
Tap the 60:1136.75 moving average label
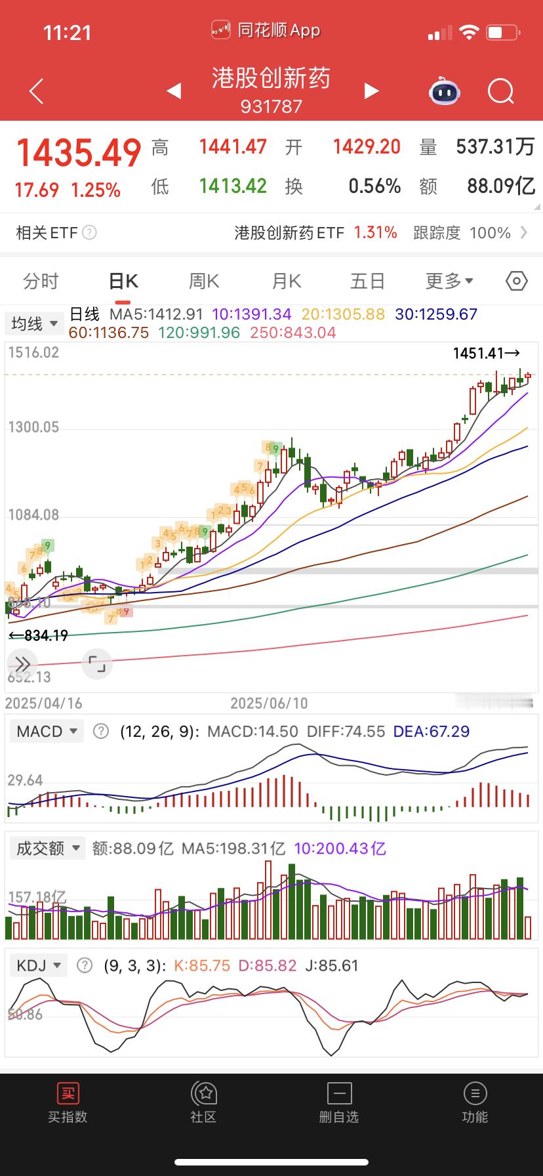tap(109, 333)
